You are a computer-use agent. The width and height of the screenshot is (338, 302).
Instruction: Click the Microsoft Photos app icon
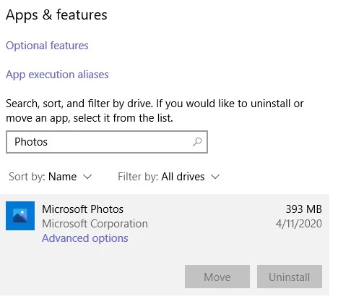pyautogui.click(x=20, y=216)
